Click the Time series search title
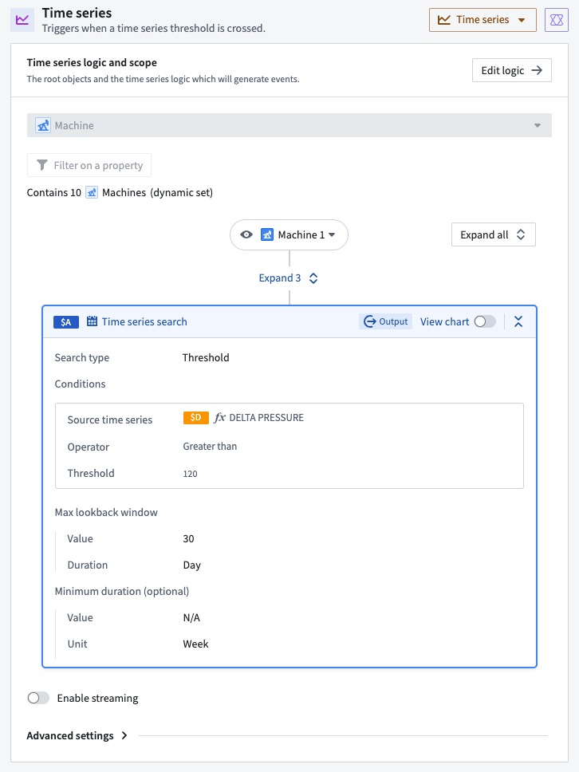The height and width of the screenshot is (772, 579). 144,322
